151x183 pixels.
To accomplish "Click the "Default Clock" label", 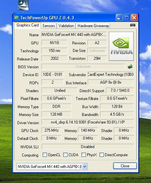I will coord(28,139).
